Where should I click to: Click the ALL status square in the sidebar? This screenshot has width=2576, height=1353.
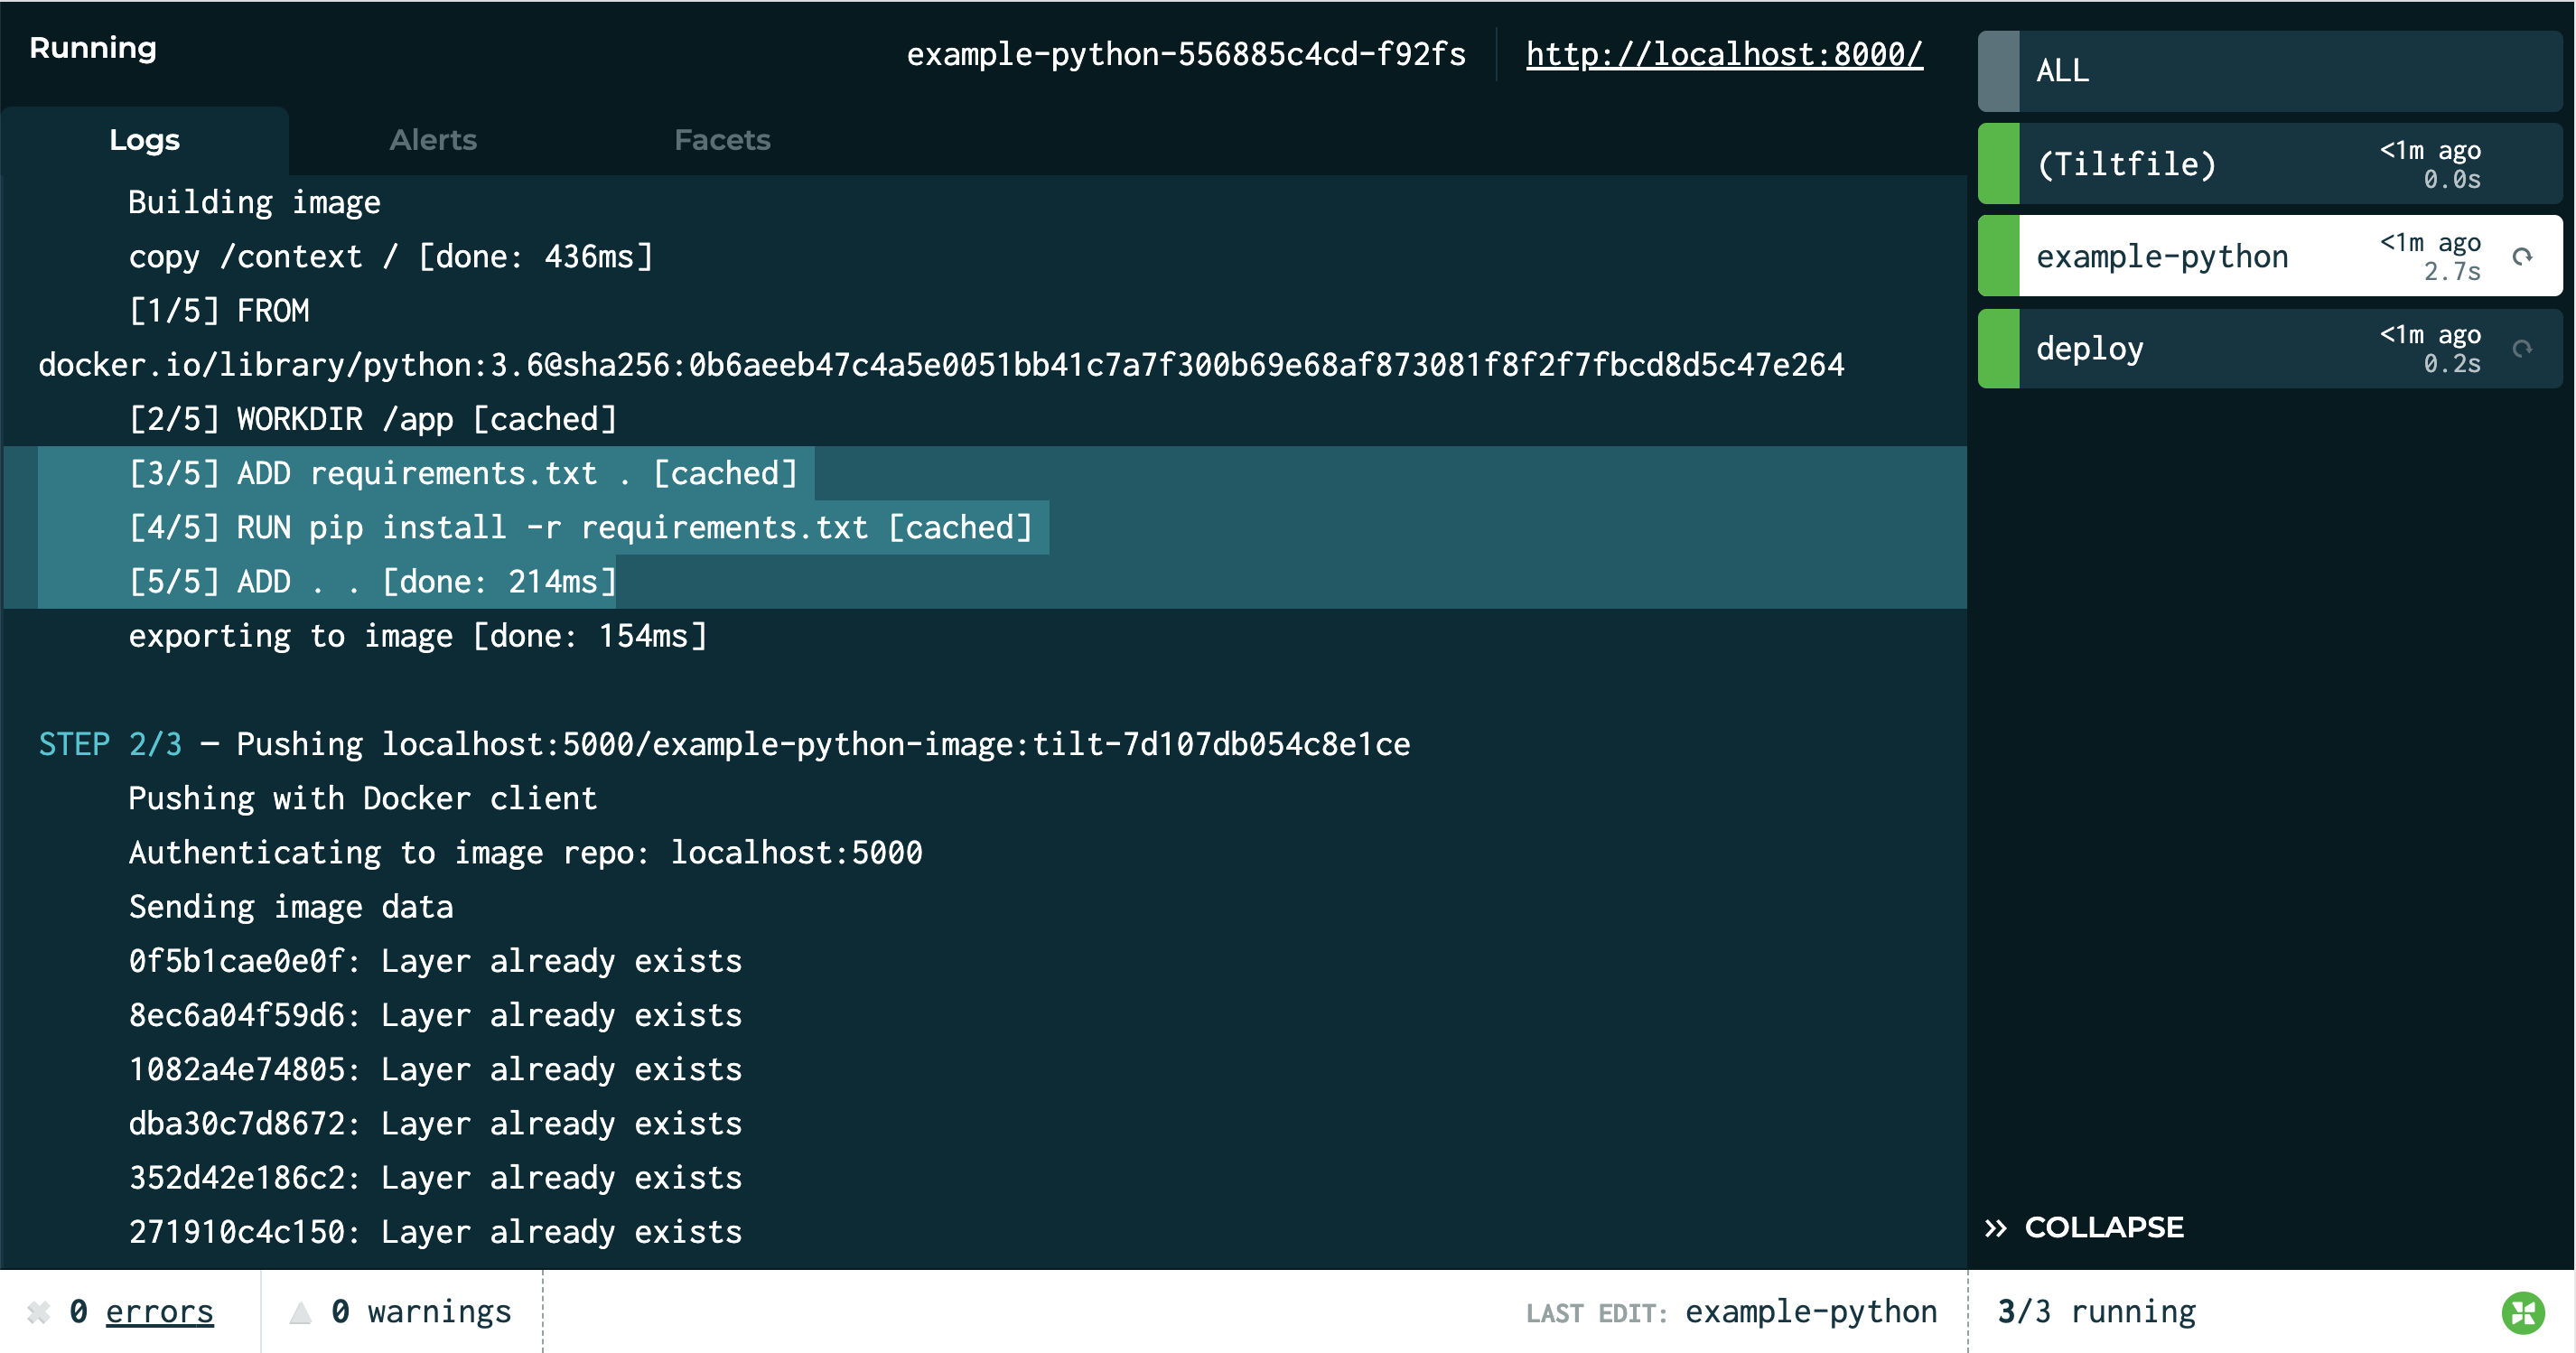click(1998, 70)
